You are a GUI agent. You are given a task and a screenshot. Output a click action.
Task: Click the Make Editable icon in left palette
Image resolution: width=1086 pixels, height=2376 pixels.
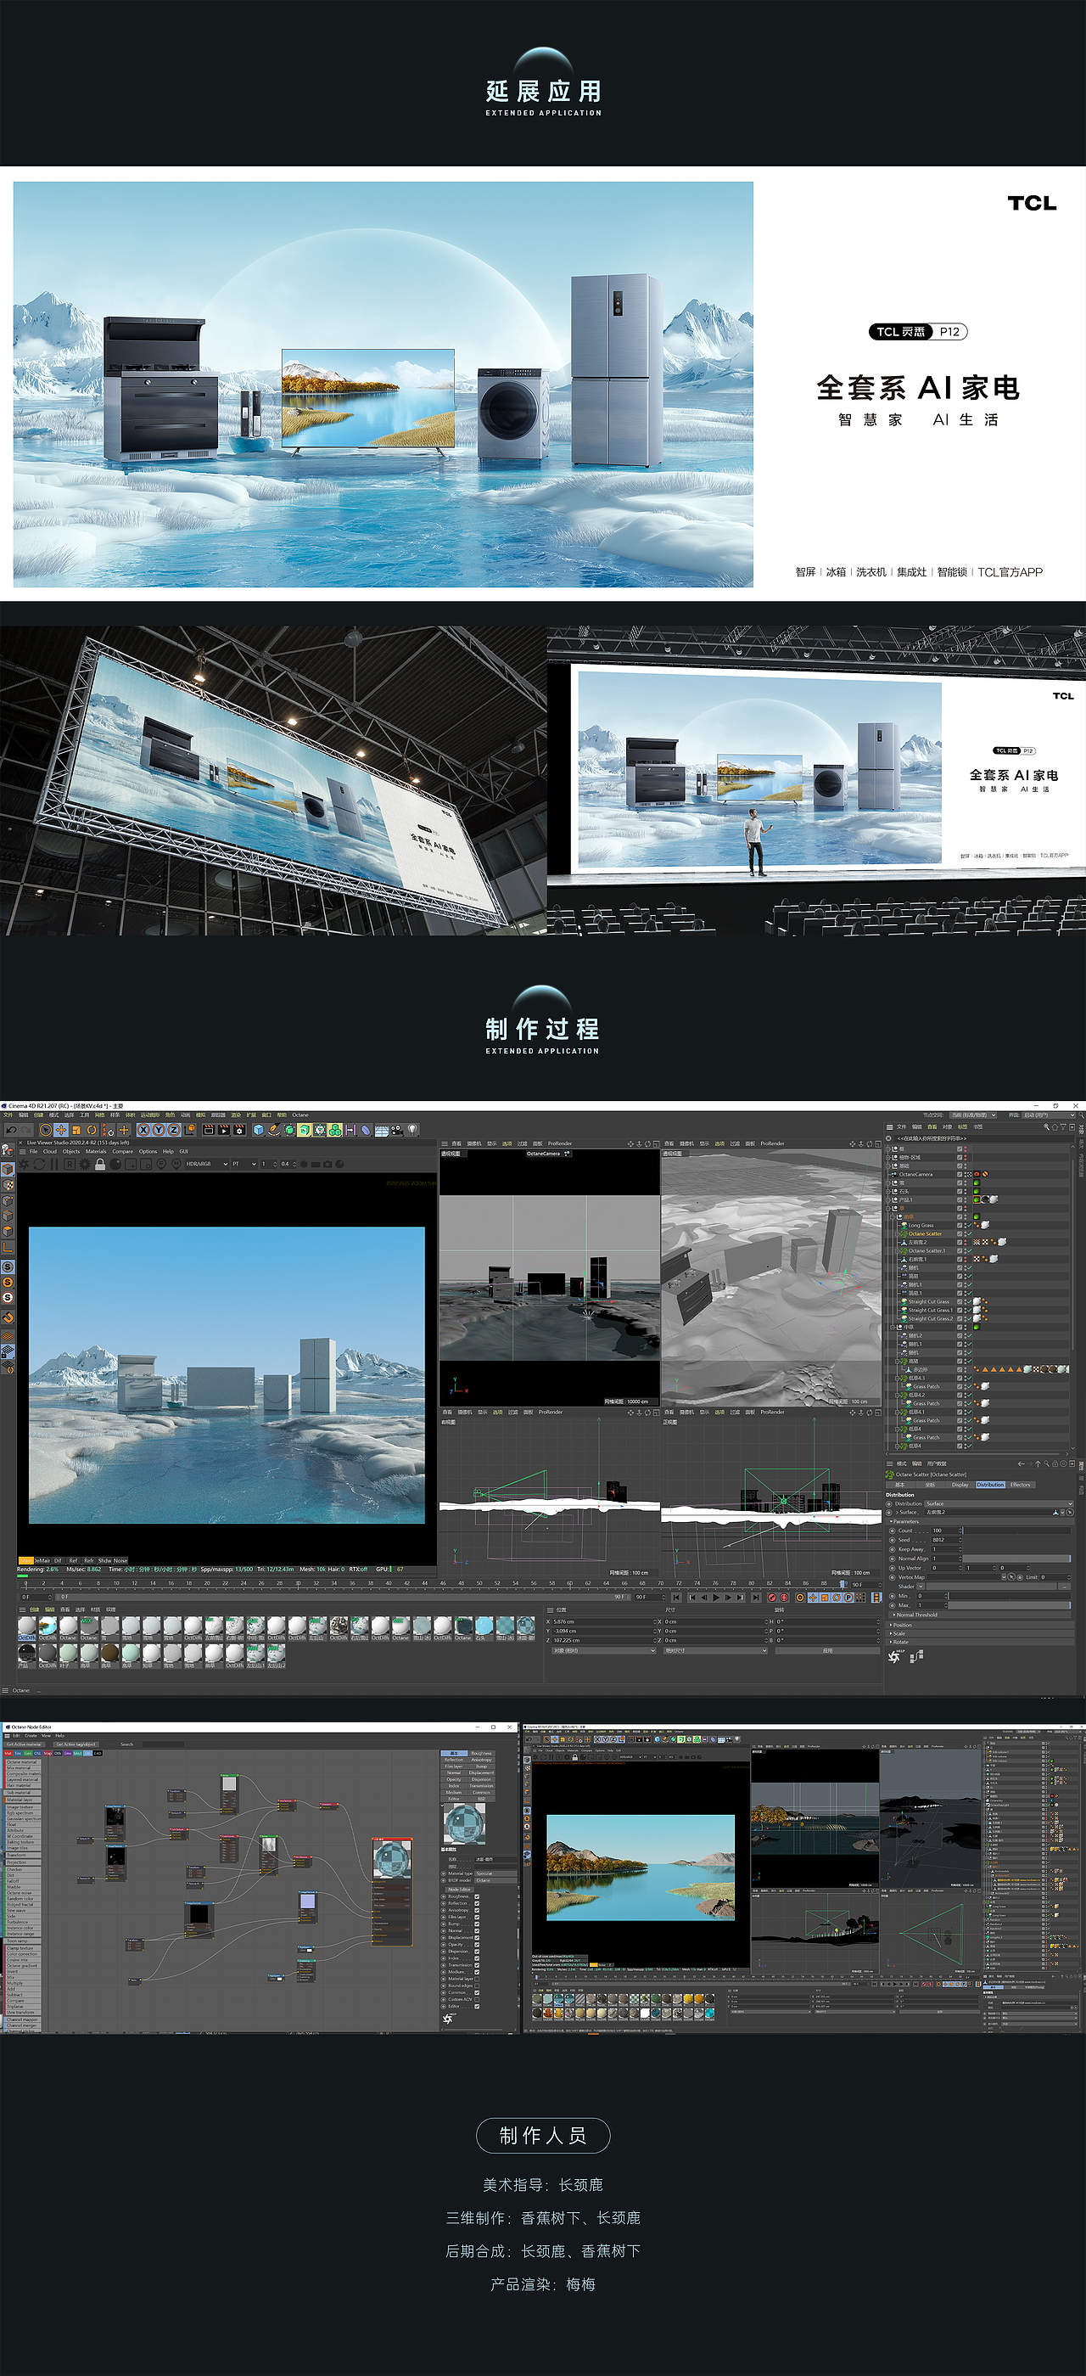tap(8, 1150)
